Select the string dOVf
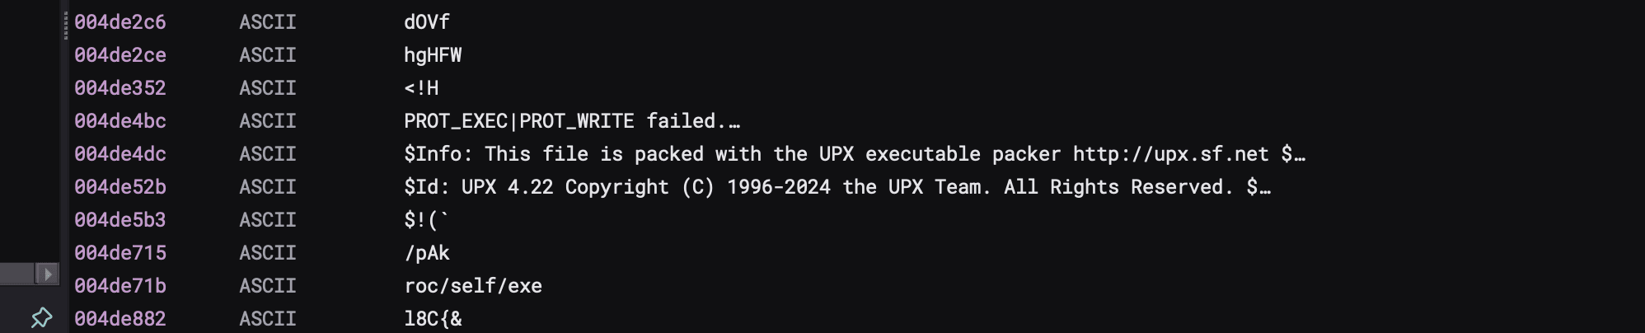 click(427, 22)
